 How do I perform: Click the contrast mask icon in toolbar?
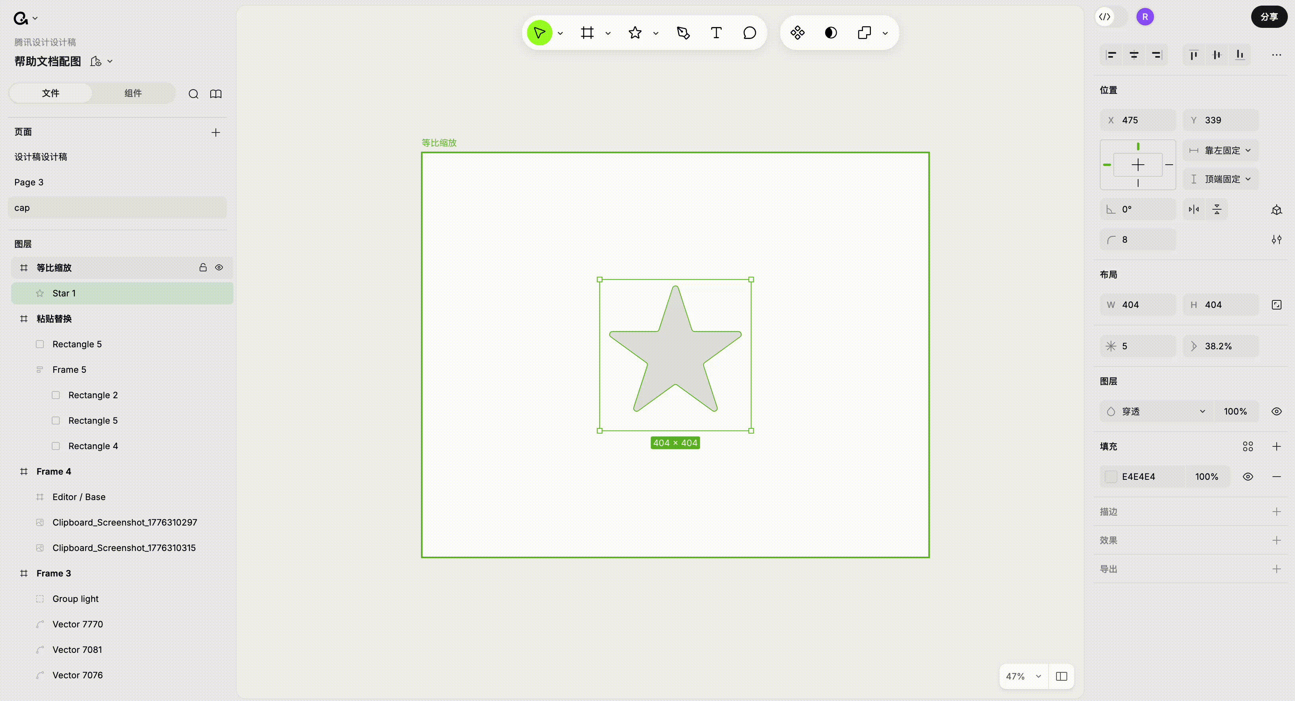pyautogui.click(x=831, y=33)
